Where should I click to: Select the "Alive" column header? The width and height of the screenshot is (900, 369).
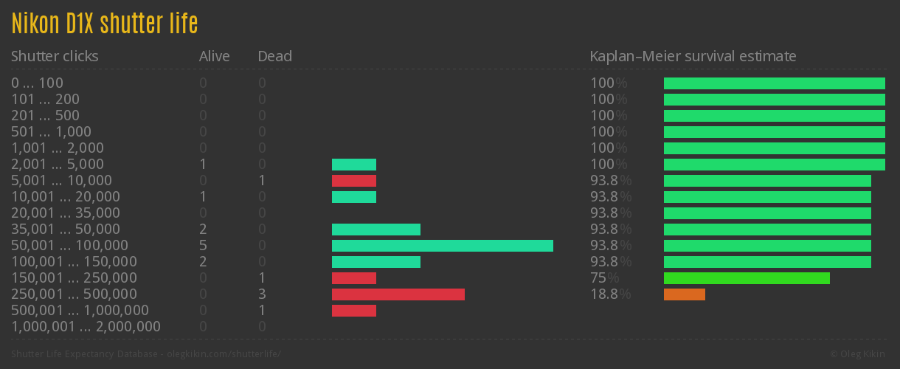point(214,56)
